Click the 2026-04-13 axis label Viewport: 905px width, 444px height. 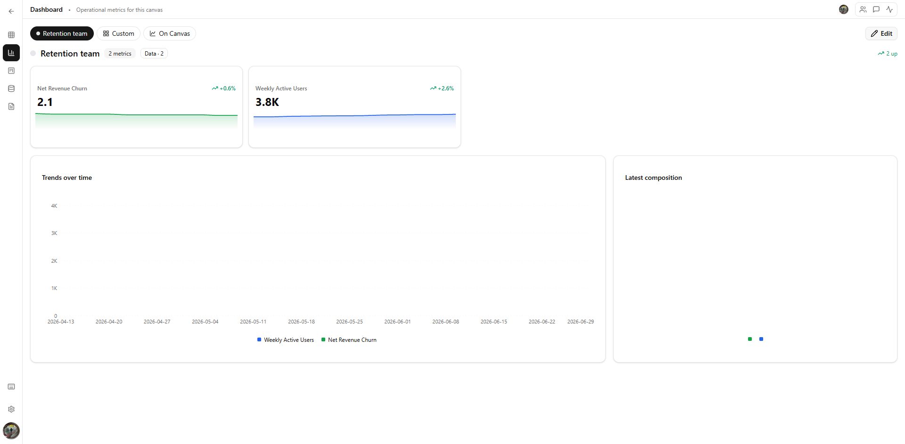61,322
